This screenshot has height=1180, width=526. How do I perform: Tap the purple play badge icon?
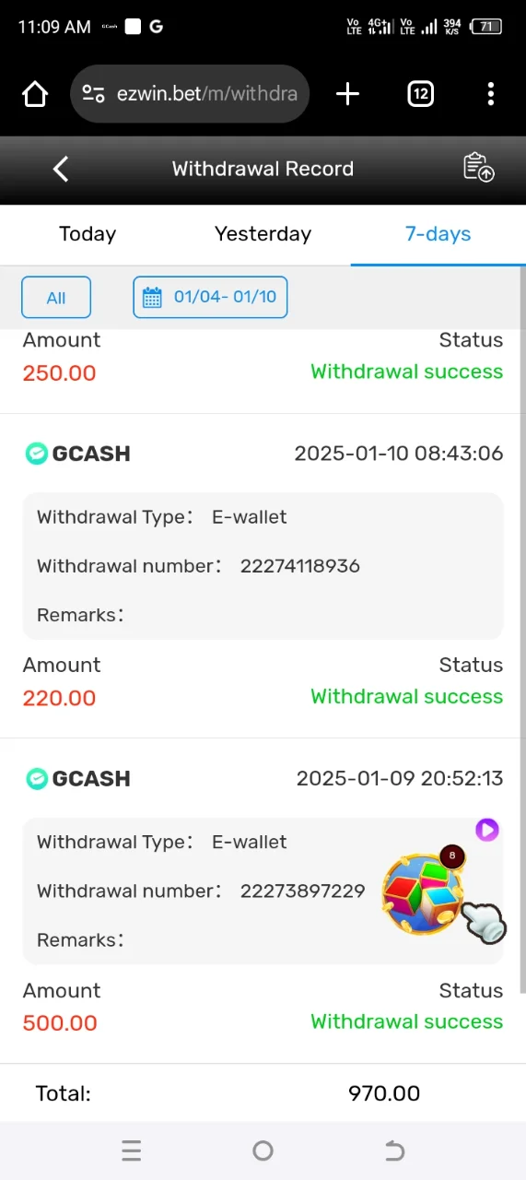tap(487, 830)
